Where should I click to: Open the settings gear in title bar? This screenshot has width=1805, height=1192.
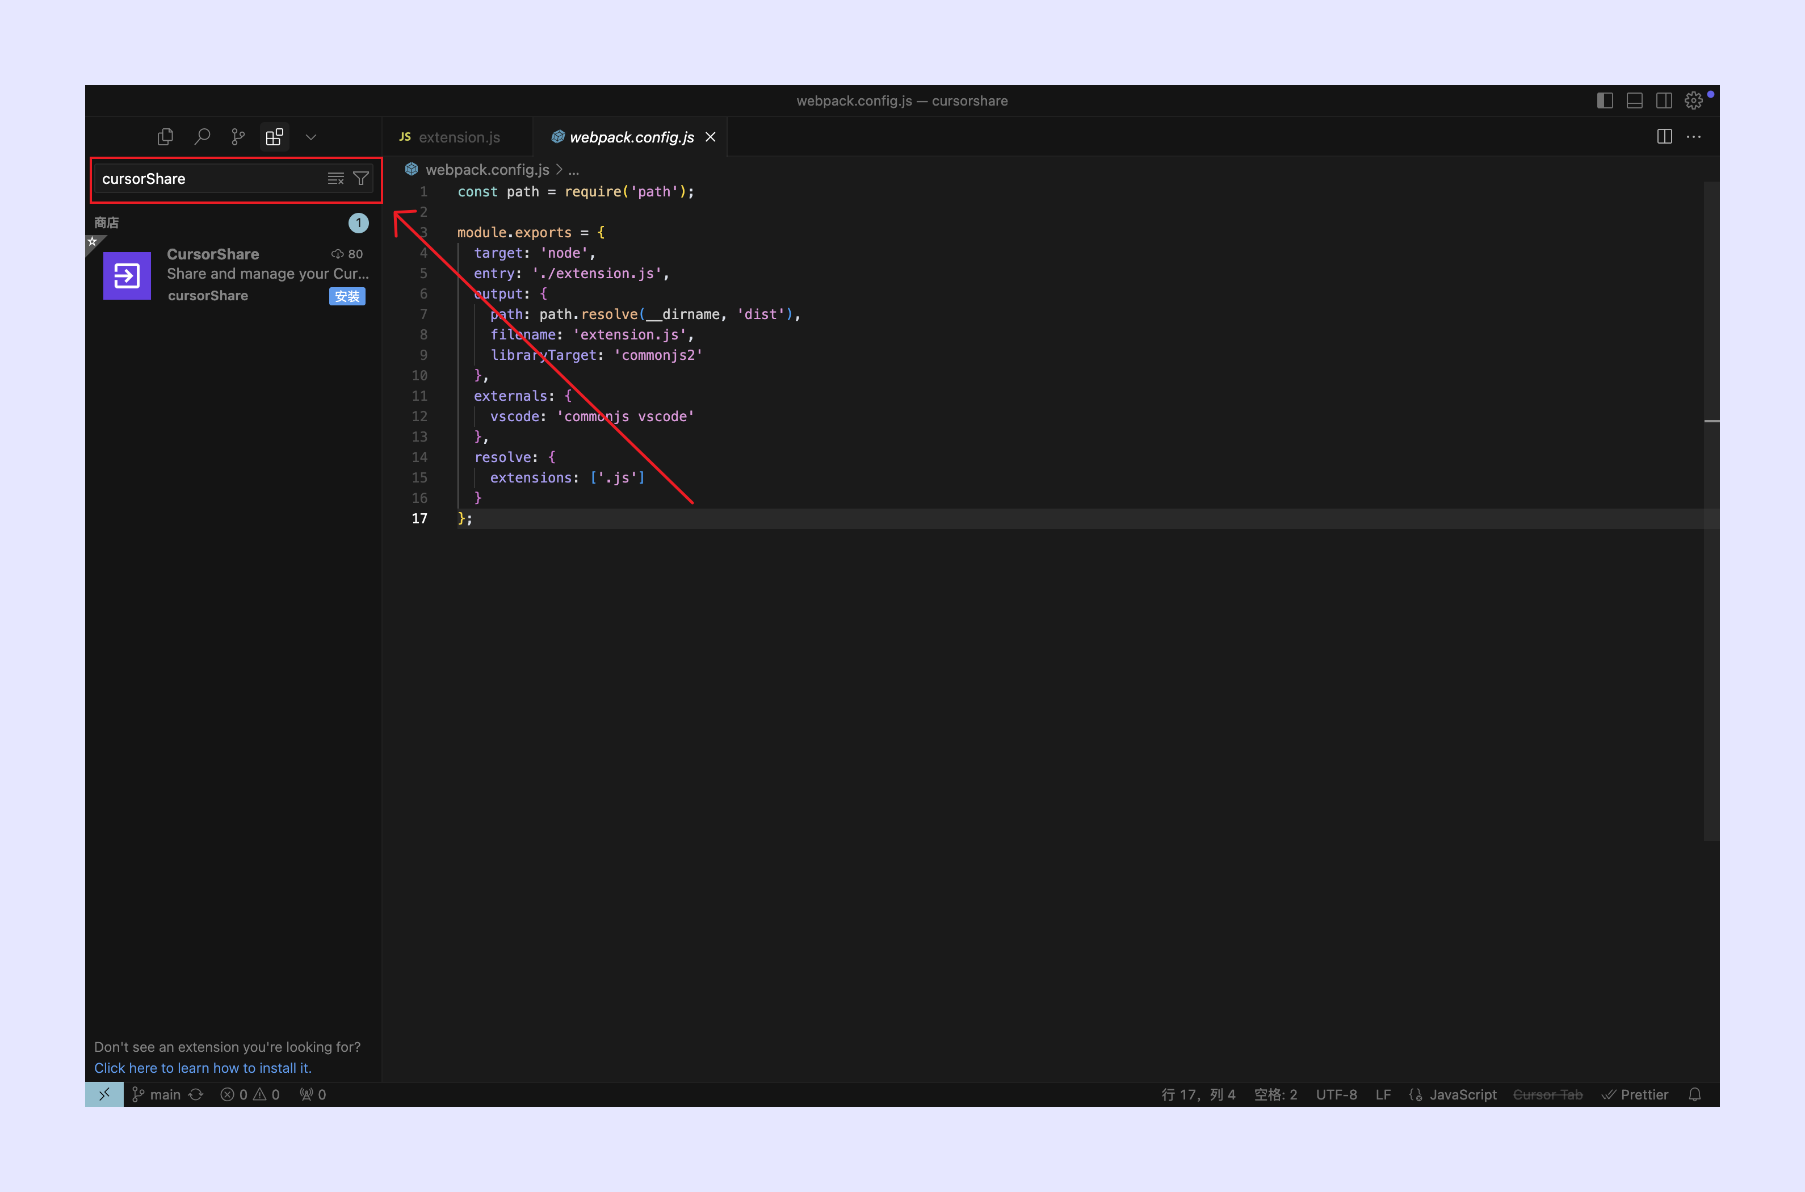tap(1693, 100)
